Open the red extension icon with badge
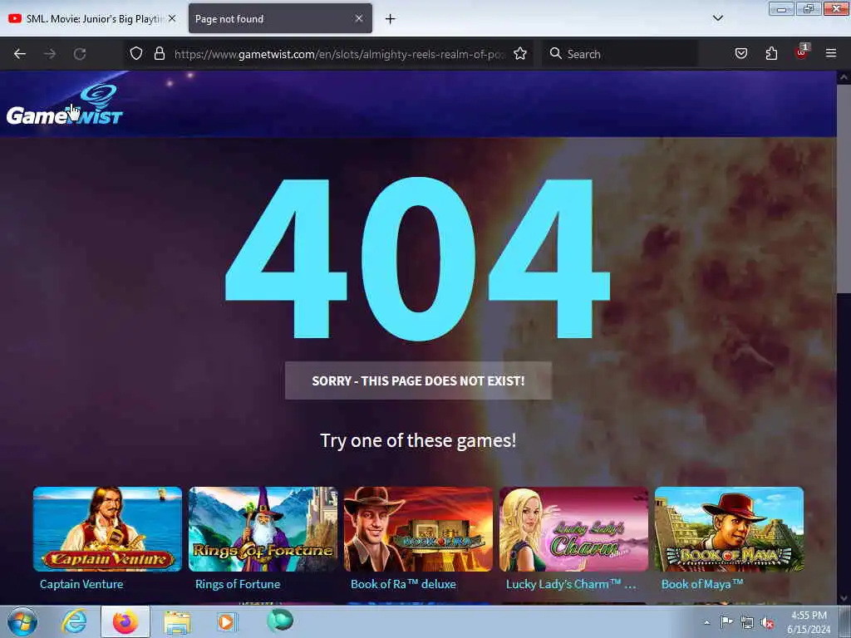This screenshot has width=851, height=638. tap(802, 52)
